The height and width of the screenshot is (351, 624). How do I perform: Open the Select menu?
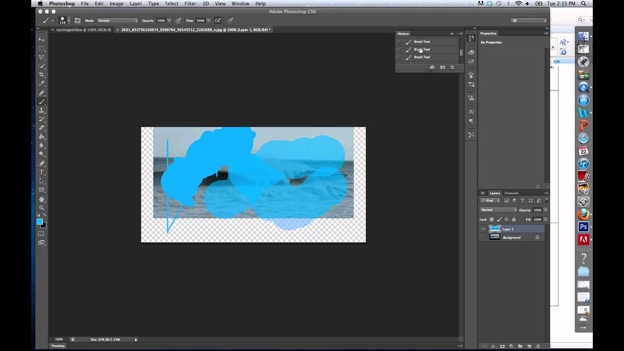pyautogui.click(x=172, y=3)
